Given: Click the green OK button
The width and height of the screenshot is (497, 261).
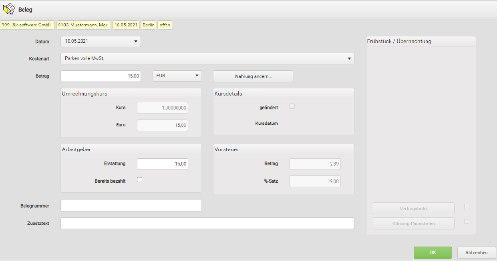Looking at the screenshot, I should point(433,253).
